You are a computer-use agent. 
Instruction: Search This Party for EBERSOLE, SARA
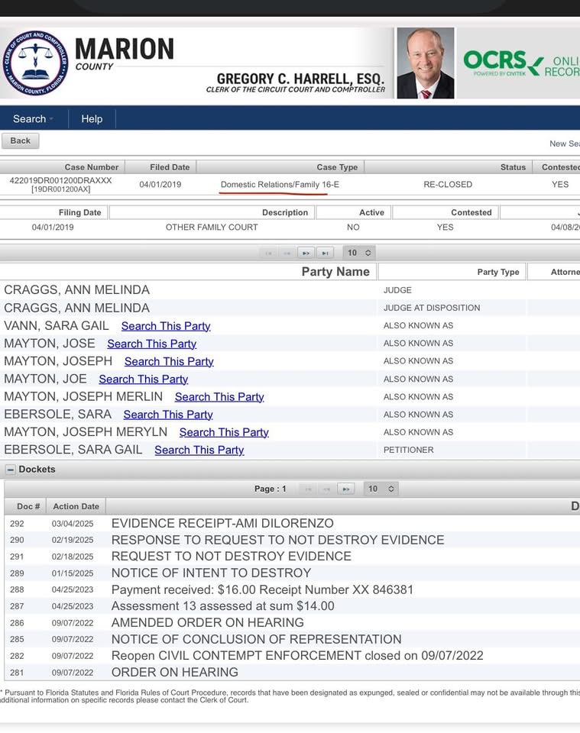(168, 415)
